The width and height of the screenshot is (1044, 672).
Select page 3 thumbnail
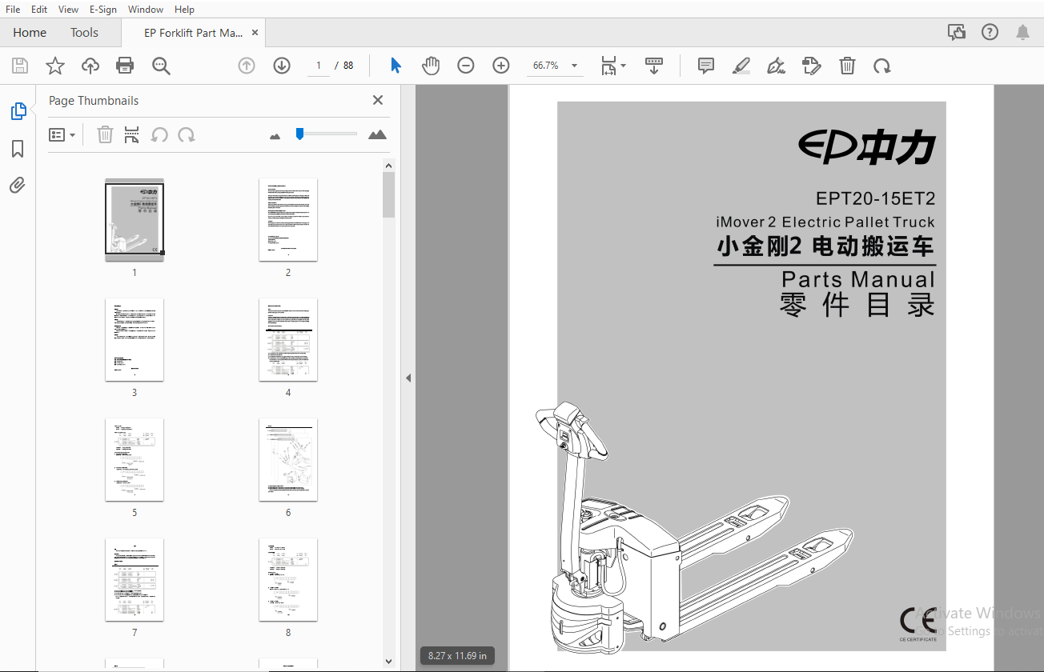pyautogui.click(x=135, y=339)
